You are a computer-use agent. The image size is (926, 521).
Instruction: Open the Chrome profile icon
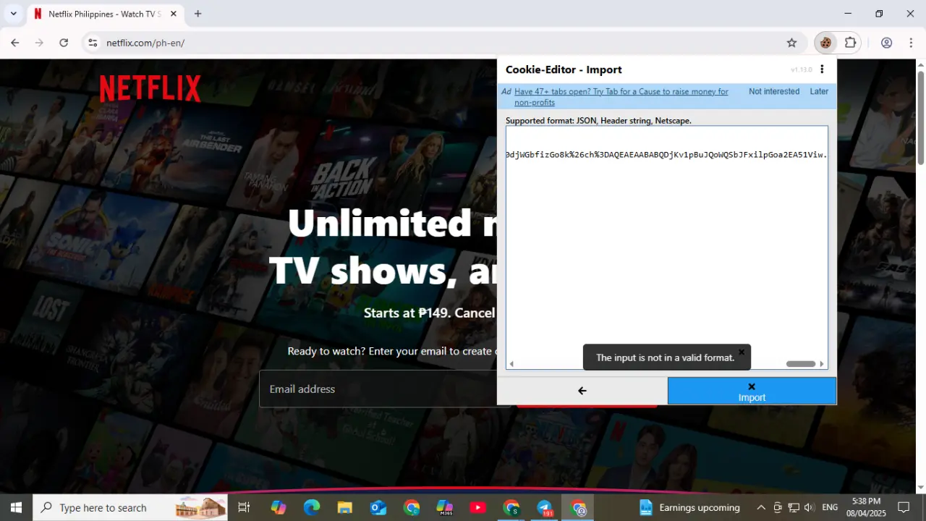tap(886, 43)
